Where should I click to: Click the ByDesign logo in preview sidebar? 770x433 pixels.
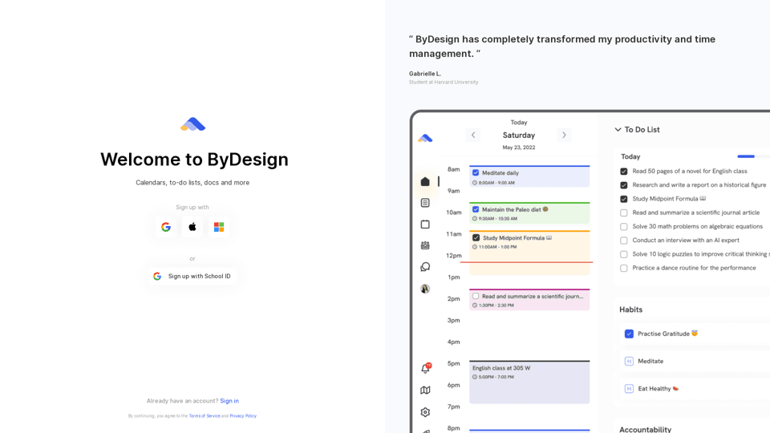[x=425, y=139]
